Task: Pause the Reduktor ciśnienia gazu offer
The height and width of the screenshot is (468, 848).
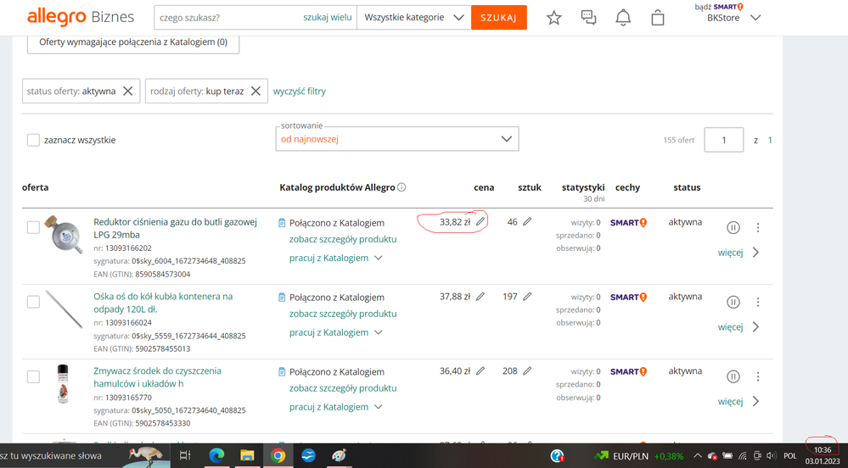Action: (733, 227)
